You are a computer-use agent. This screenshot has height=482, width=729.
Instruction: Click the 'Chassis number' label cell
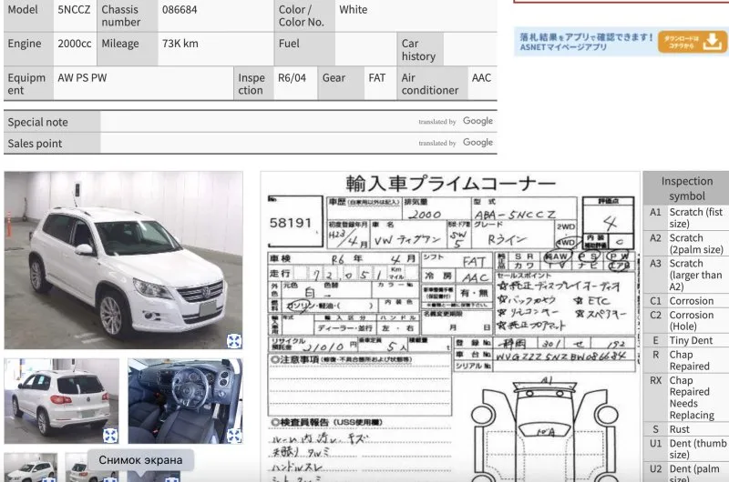(x=128, y=15)
